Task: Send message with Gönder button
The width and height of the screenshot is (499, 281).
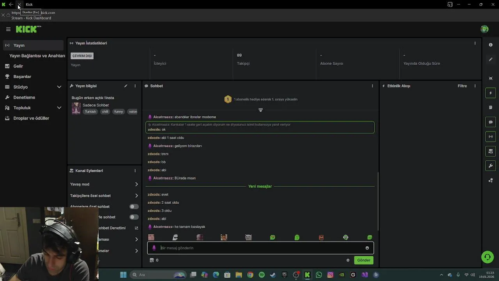Action: pyautogui.click(x=364, y=260)
